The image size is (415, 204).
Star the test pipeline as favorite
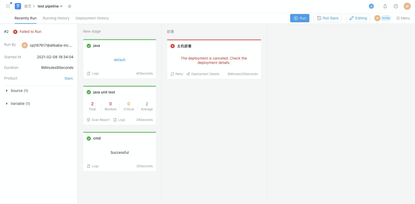[x=70, y=6]
